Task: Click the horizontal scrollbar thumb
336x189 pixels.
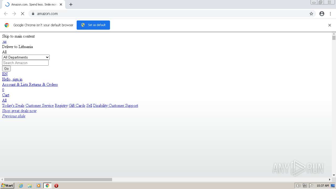Action: pyautogui.click(x=58, y=180)
